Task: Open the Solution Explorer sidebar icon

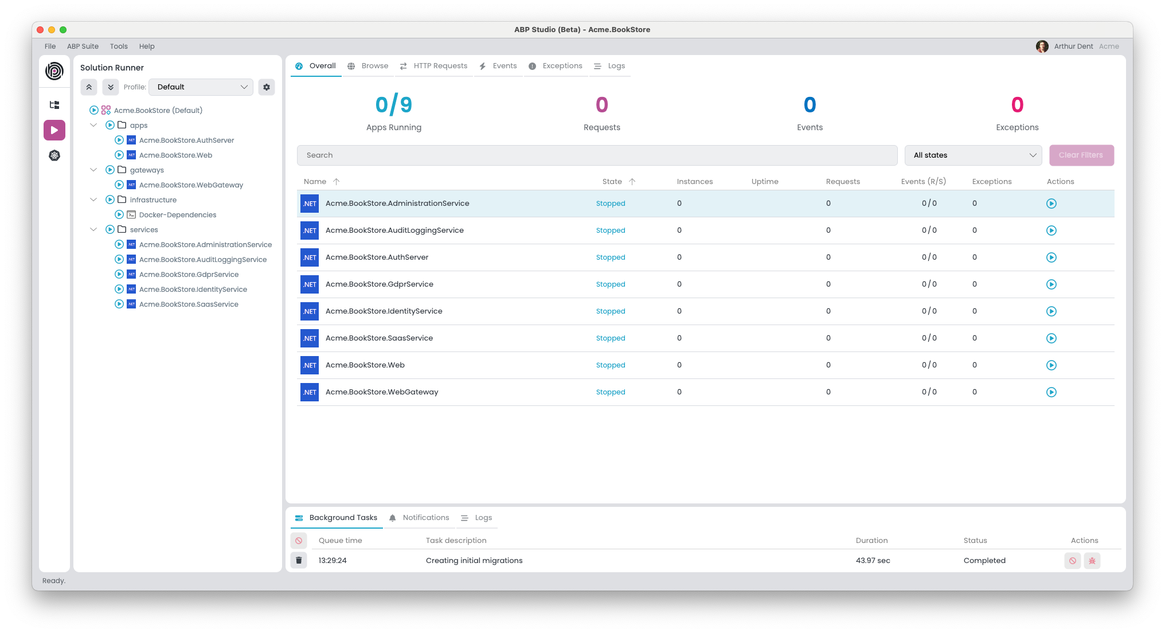Action: coord(54,105)
